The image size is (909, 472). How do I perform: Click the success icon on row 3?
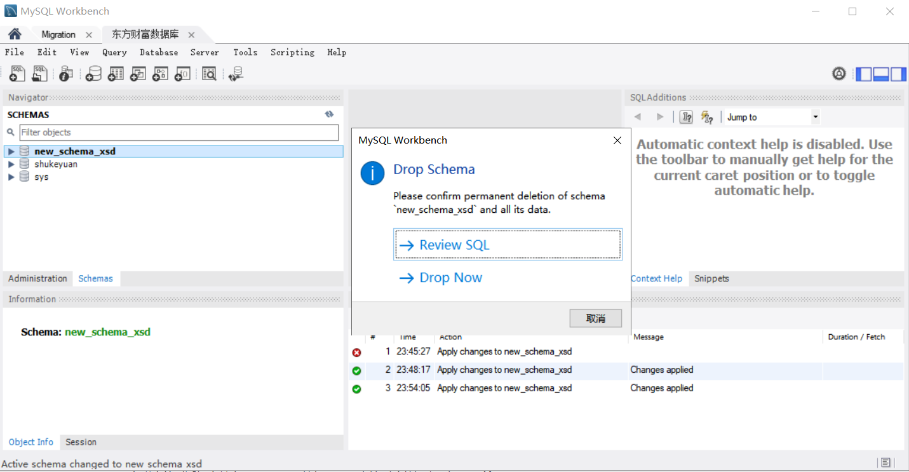point(356,389)
